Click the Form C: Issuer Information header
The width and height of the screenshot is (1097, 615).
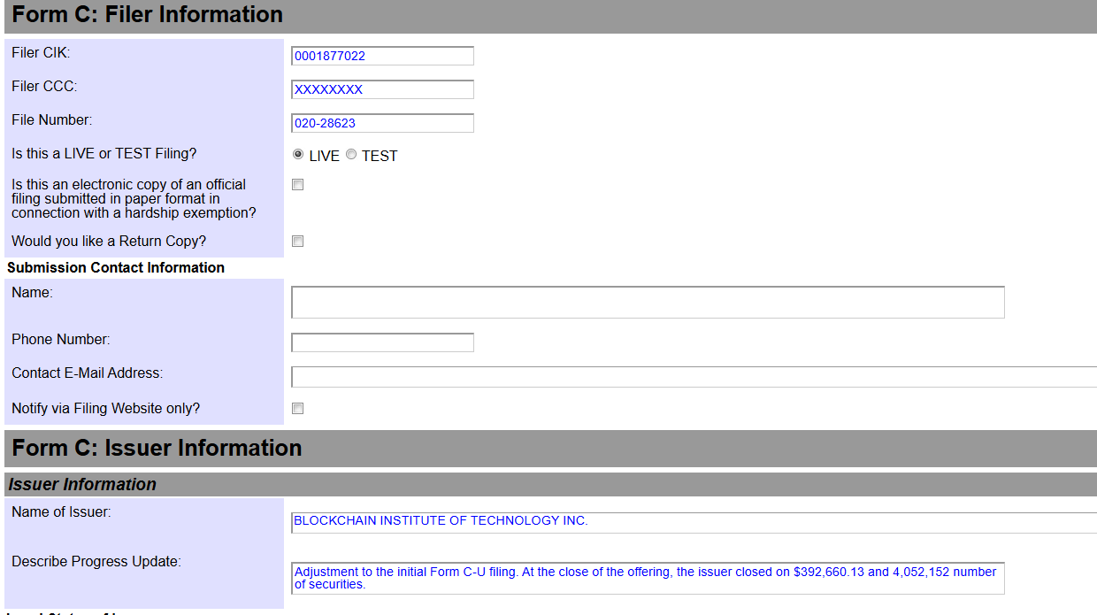pos(157,448)
